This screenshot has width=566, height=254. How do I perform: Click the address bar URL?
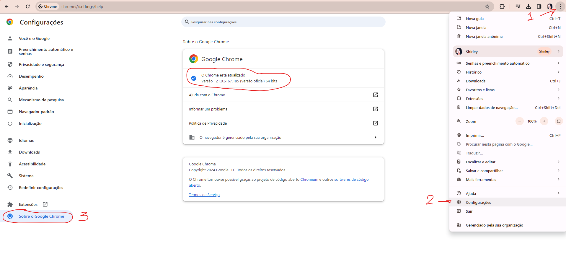click(82, 6)
